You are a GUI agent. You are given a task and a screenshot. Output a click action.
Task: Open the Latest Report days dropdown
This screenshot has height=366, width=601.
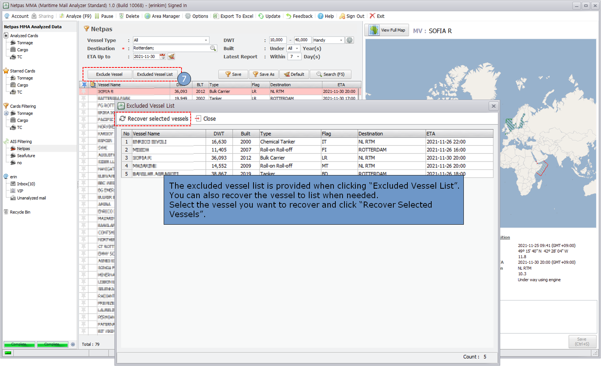tap(298, 57)
